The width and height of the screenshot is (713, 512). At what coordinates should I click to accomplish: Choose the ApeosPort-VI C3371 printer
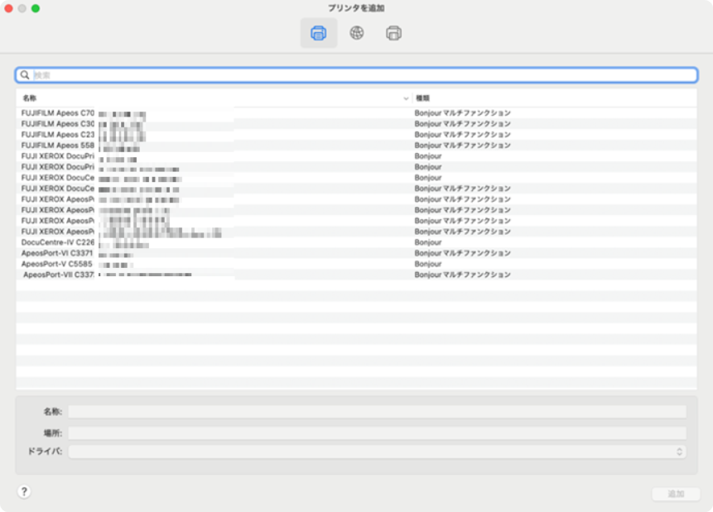point(356,253)
